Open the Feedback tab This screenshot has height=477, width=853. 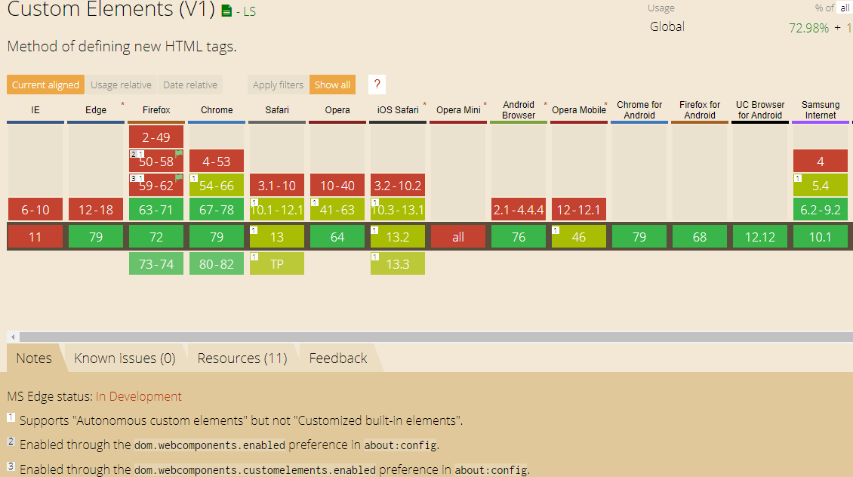click(x=338, y=358)
